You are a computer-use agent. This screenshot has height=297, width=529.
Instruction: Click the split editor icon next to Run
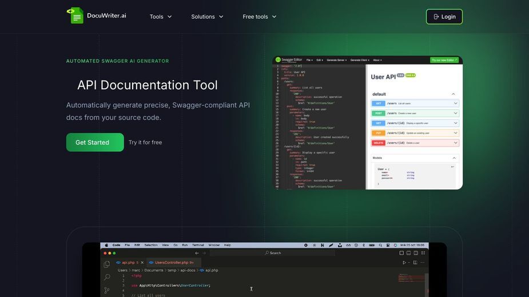415,263
